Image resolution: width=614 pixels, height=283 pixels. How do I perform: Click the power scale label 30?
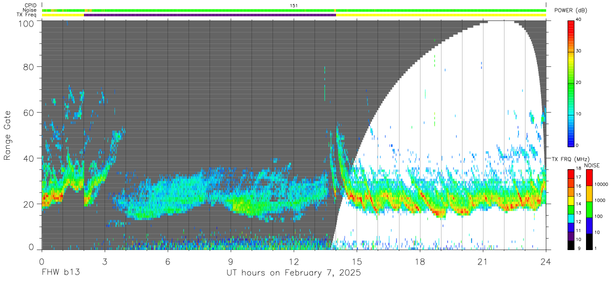click(x=578, y=51)
